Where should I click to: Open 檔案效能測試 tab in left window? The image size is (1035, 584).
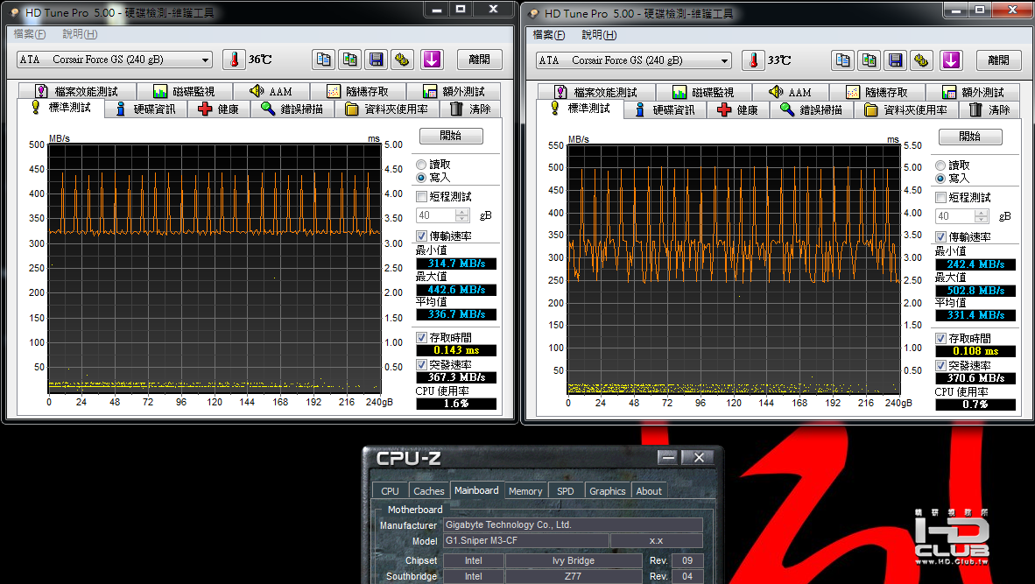pos(77,91)
